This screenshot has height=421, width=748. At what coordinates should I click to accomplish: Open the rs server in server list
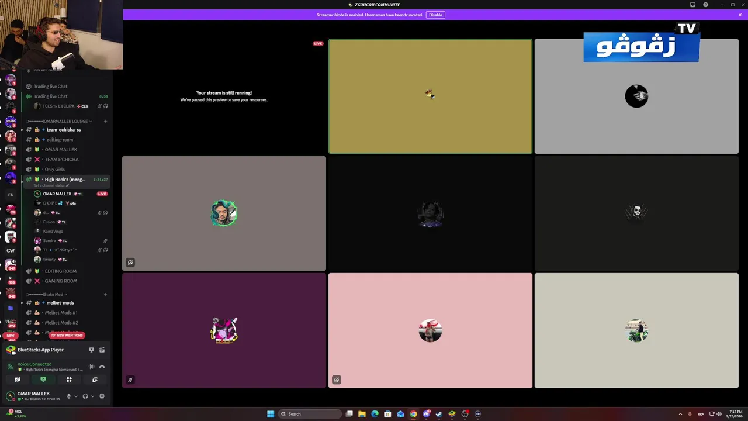click(11, 194)
